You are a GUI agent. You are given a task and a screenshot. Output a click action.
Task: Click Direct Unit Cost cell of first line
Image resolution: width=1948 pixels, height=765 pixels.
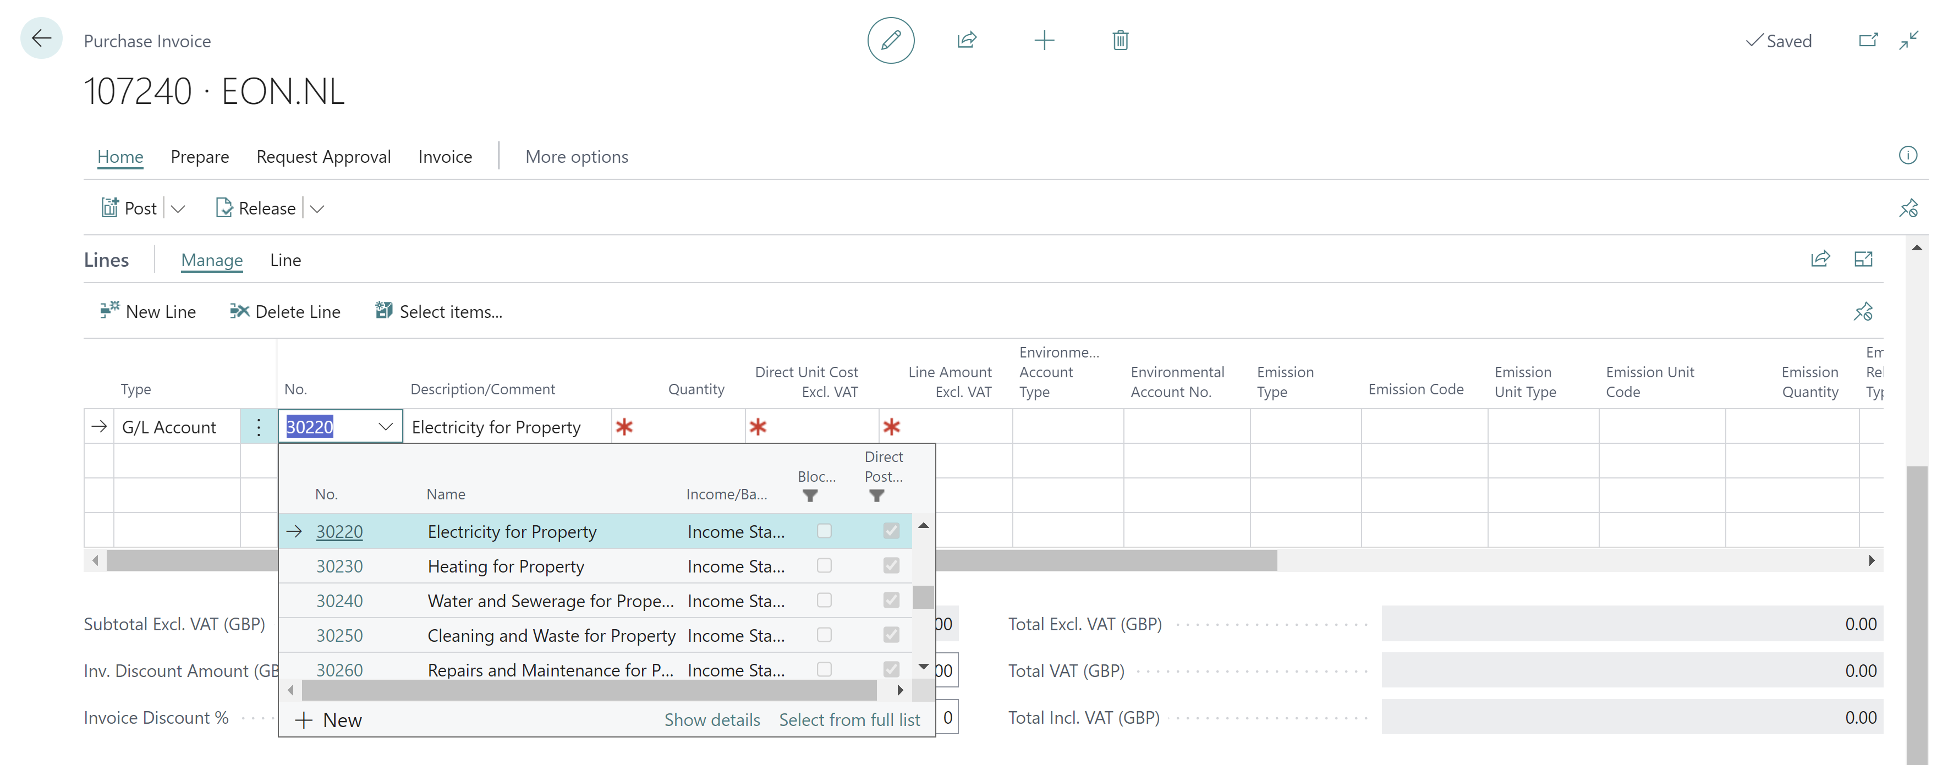click(x=812, y=427)
